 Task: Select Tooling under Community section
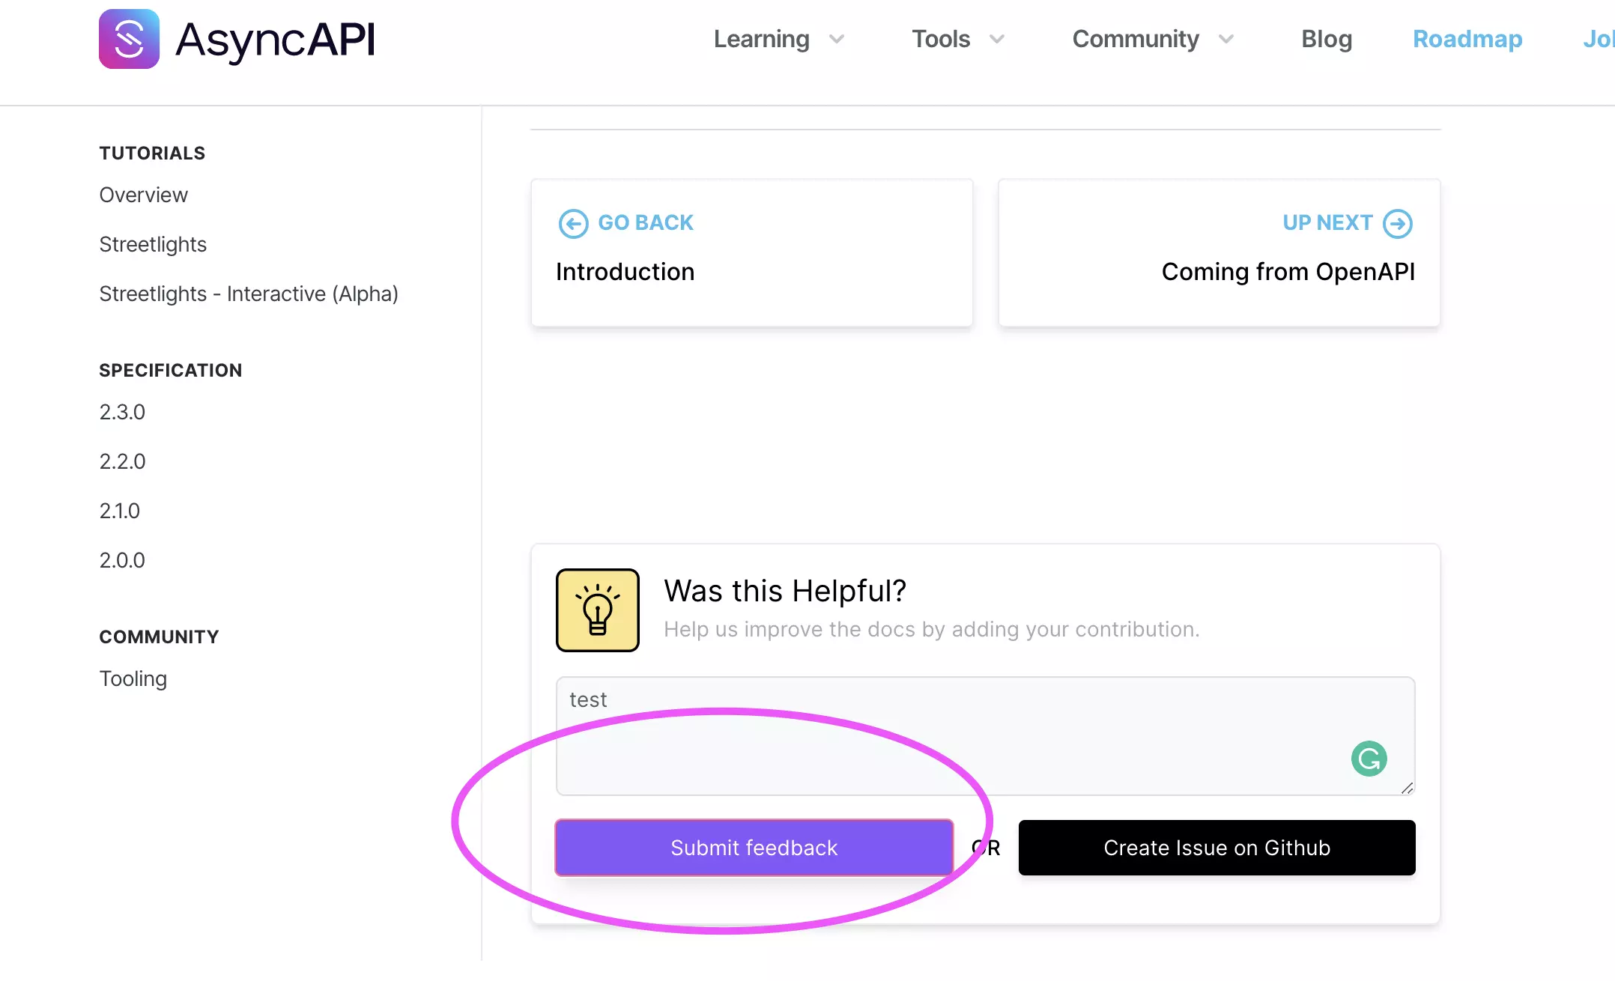coord(133,678)
